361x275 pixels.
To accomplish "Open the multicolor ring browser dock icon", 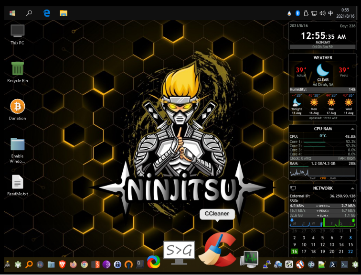I will 154,262.
